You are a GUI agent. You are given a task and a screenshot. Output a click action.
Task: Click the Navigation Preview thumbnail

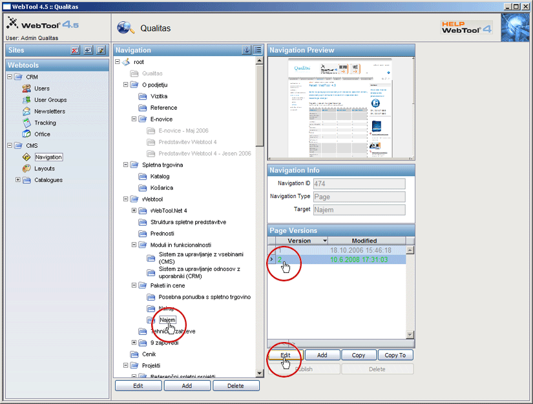[340, 108]
